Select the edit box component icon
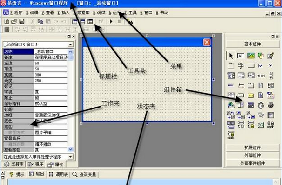 241,56
